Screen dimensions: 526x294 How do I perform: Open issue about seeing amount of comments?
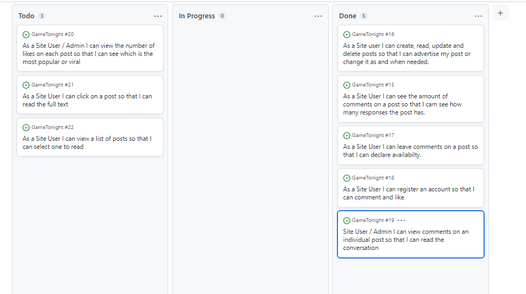[x=402, y=104]
